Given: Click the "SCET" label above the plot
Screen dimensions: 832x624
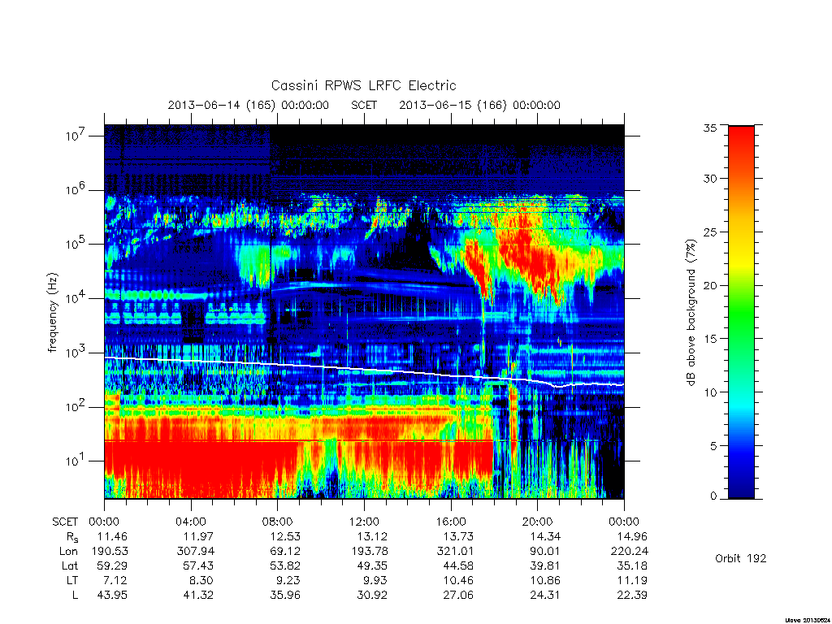Looking at the screenshot, I should coord(364,105).
